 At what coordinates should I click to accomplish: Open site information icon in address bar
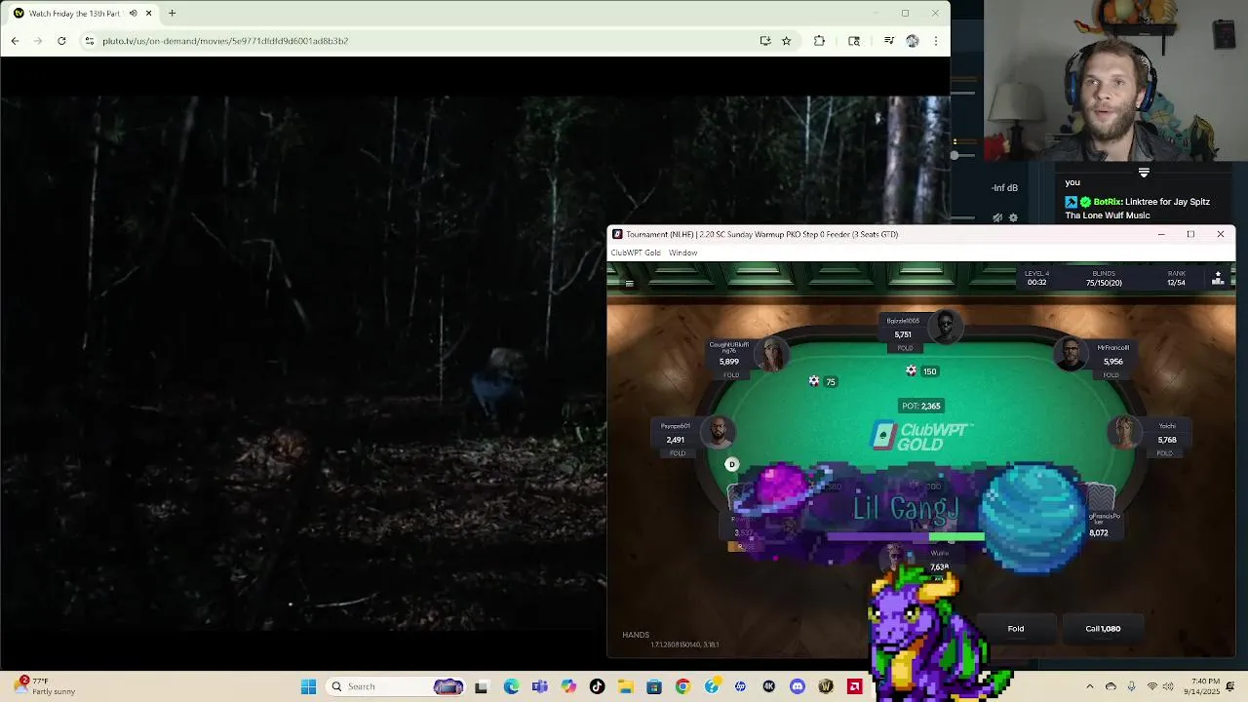point(90,41)
